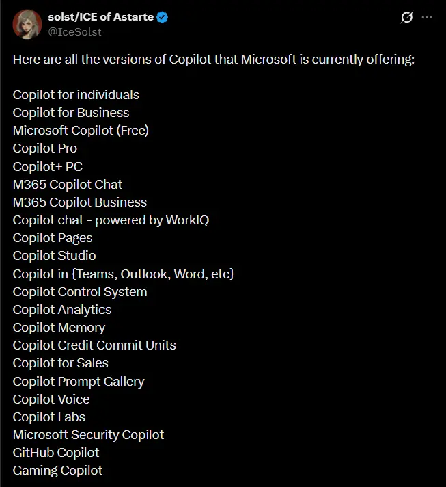Click the "Gaming Copilot" text line
Image resolution: width=446 pixels, height=487 pixels.
click(x=57, y=471)
